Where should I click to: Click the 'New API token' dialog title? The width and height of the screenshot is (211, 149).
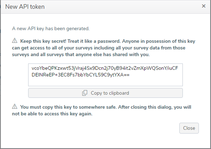(25, 7)
